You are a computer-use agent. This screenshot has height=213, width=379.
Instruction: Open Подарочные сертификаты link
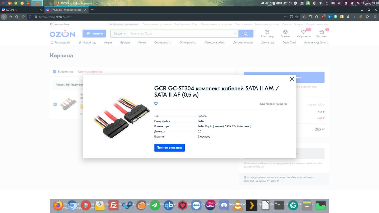pos(216,24)
